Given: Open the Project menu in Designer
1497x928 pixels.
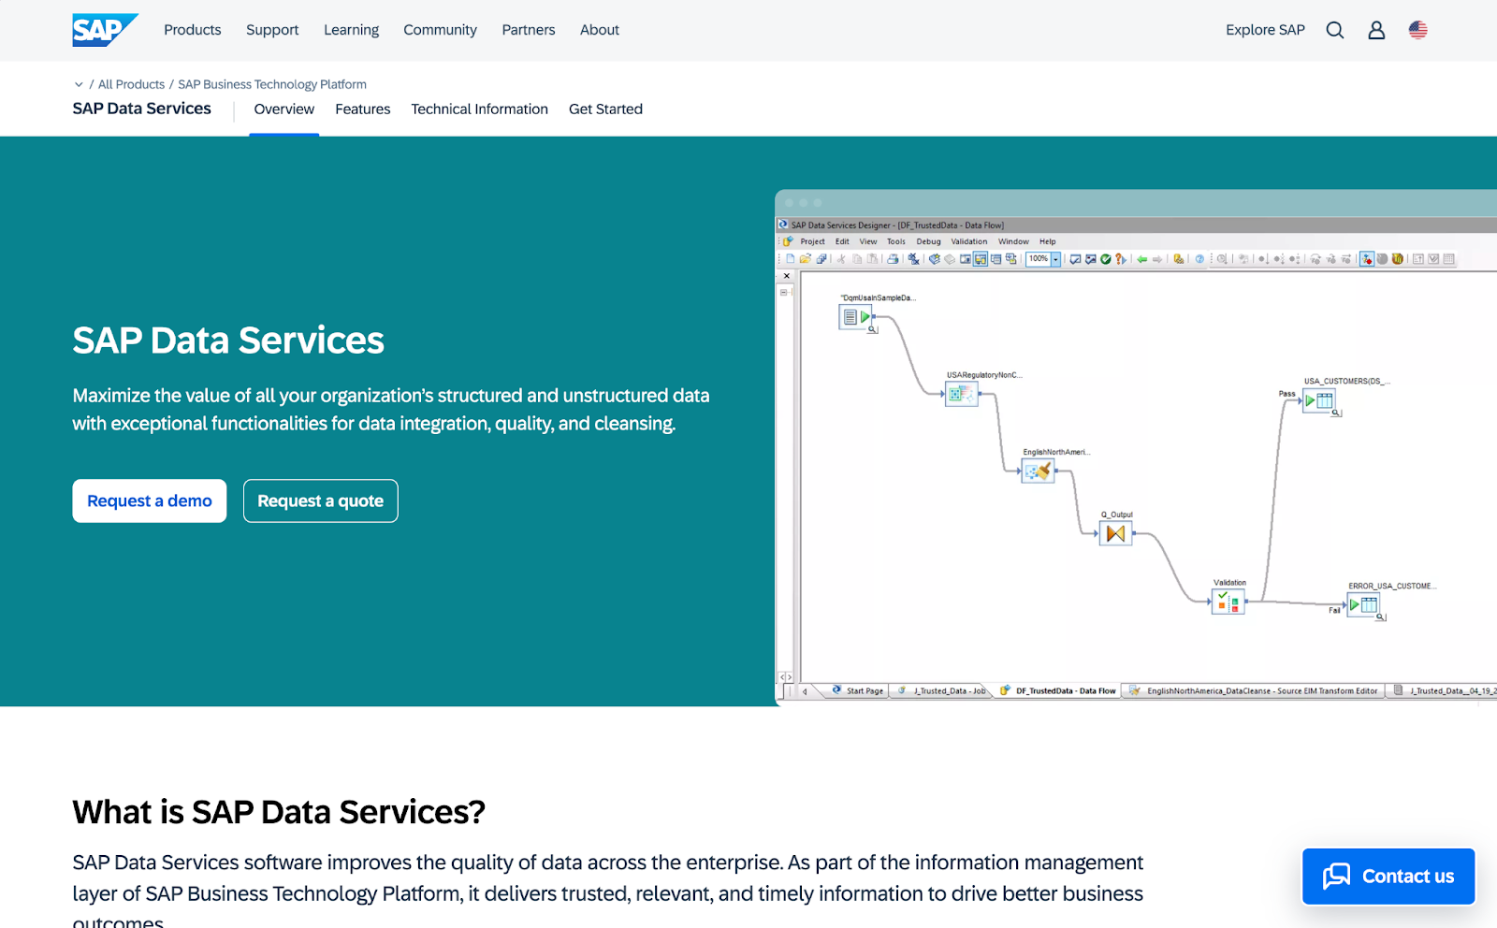Looking at the screenshot, I should (x=812, y=241).
